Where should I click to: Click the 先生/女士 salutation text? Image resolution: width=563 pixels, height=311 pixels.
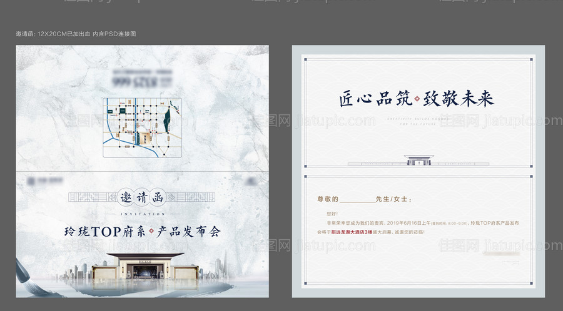click(x=393, y=200)
